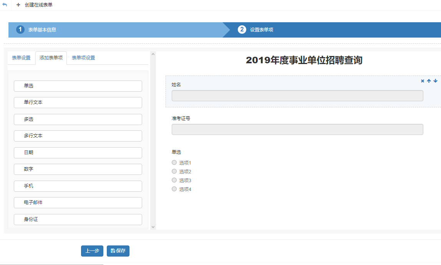Switch to the 表单设置 tab
This screenshot has width=441, height=265.
(x=21, y=58)
